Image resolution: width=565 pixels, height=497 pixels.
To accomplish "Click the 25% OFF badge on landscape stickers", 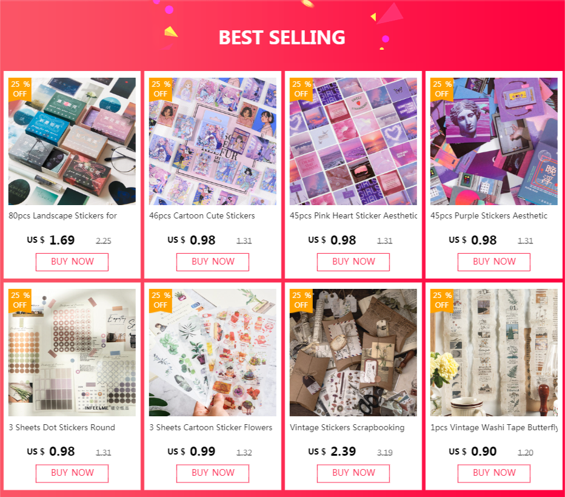I will pyautogui.click(x=20, y=89).
